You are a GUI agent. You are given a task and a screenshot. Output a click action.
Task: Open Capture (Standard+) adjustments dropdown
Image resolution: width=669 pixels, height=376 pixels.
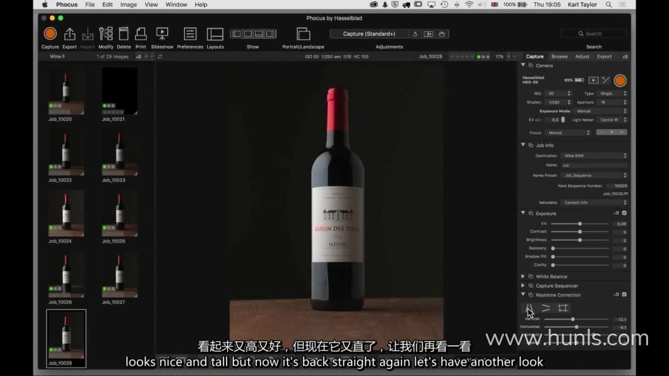[x=369, y=33]
